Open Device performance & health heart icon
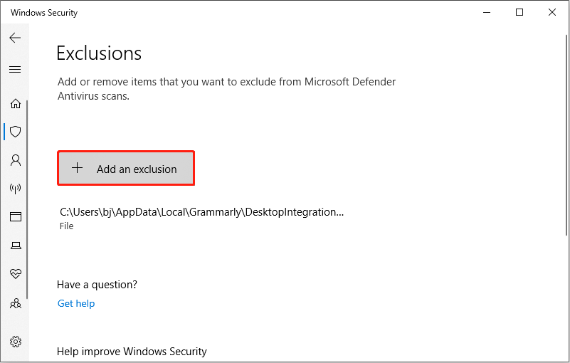Image resolution: width=570 pixels, height=363 pixels. click(15, 274)
